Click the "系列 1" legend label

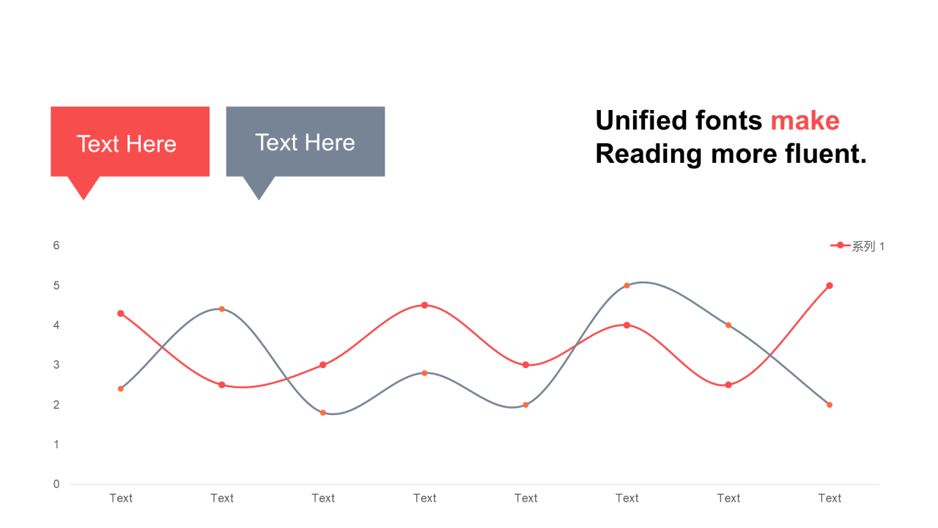point(868,246)
